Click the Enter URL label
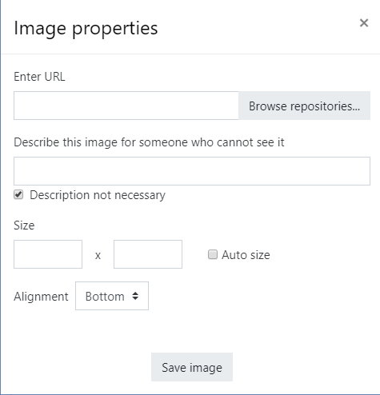Image resolution: width=380 pixels, height=395 pixels. point(39,77)
